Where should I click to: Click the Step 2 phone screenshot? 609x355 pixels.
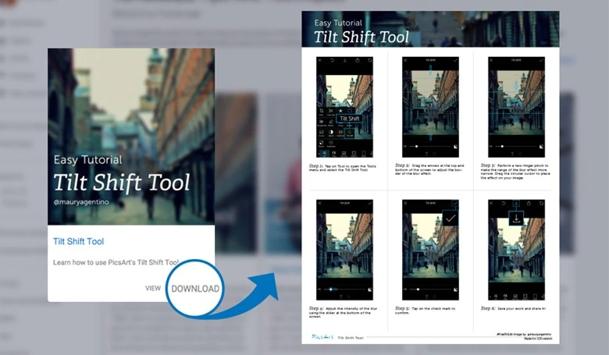tap(430, 107)
